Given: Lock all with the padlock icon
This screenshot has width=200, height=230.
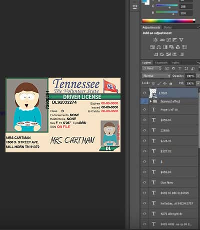Looking at the screenshot, I should click(170, 83).
